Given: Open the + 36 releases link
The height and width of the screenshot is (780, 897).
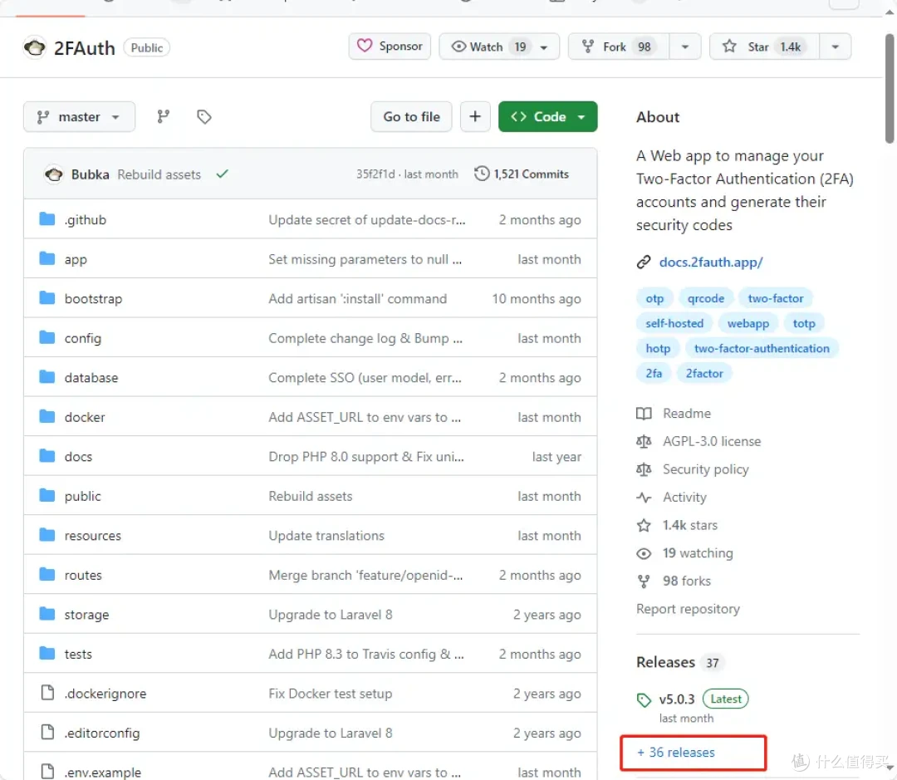Looking at the screenshot, I should pyautogui.click(x=676, y=753).
